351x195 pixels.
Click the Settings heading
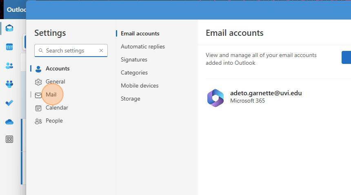pyautogui.click(x=50, y=33)
